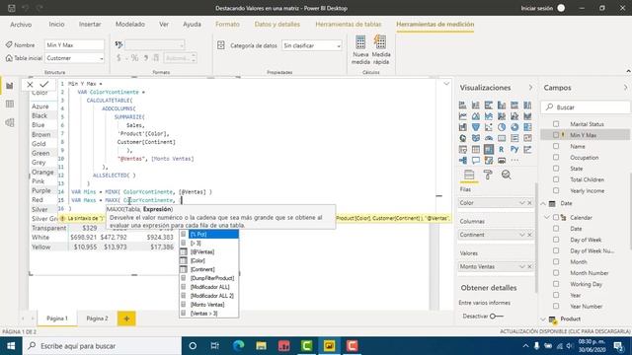Viewport: 632px width, 355px height.
Task: Open Continent field dropdown in Columnas
Action: 522,235
